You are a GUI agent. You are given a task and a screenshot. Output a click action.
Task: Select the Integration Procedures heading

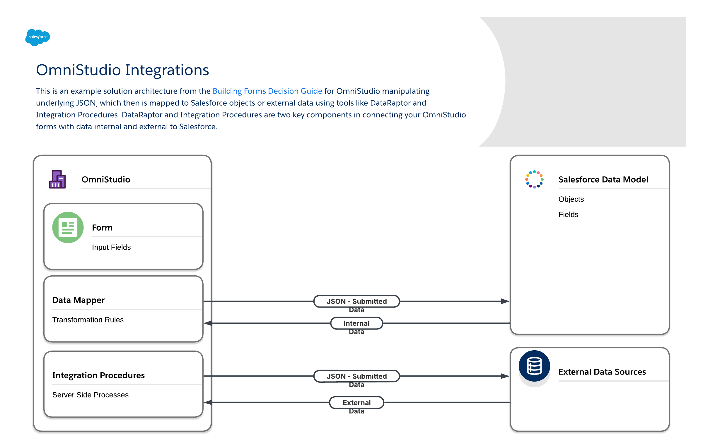98,375
